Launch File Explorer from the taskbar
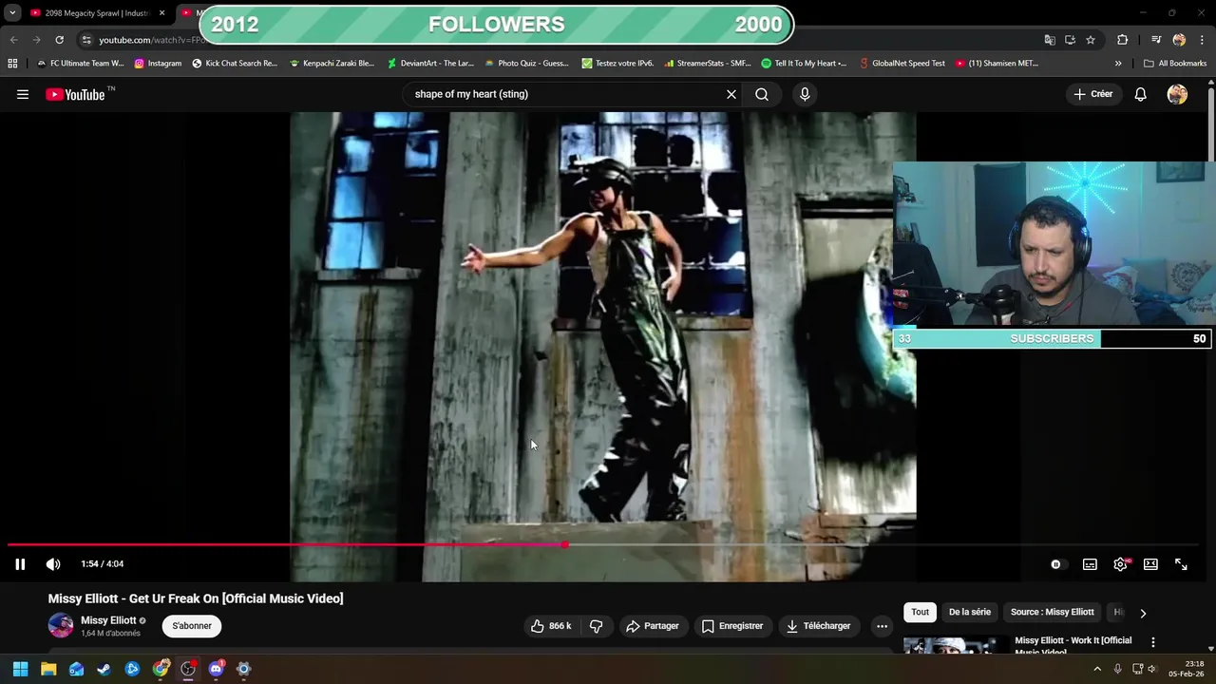Image resolution: width=1216 pixels, height=684 pixels. (x=48, y=669)
